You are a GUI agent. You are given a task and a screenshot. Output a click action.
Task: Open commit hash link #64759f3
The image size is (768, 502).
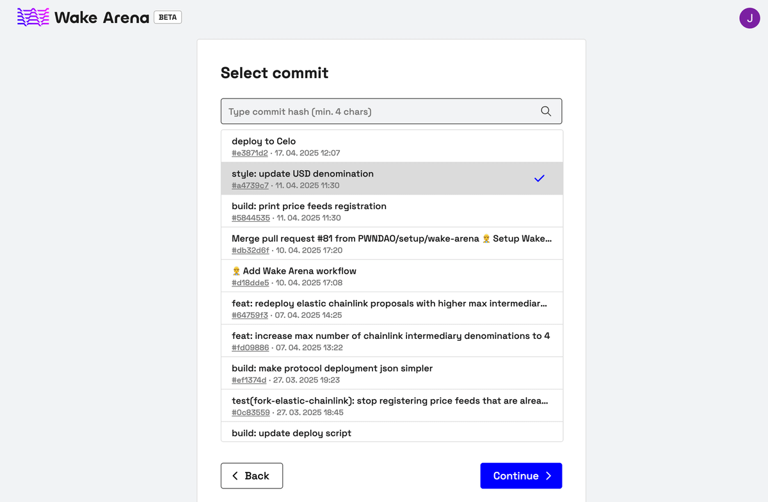pyautogui.click(x=250, y=315)
